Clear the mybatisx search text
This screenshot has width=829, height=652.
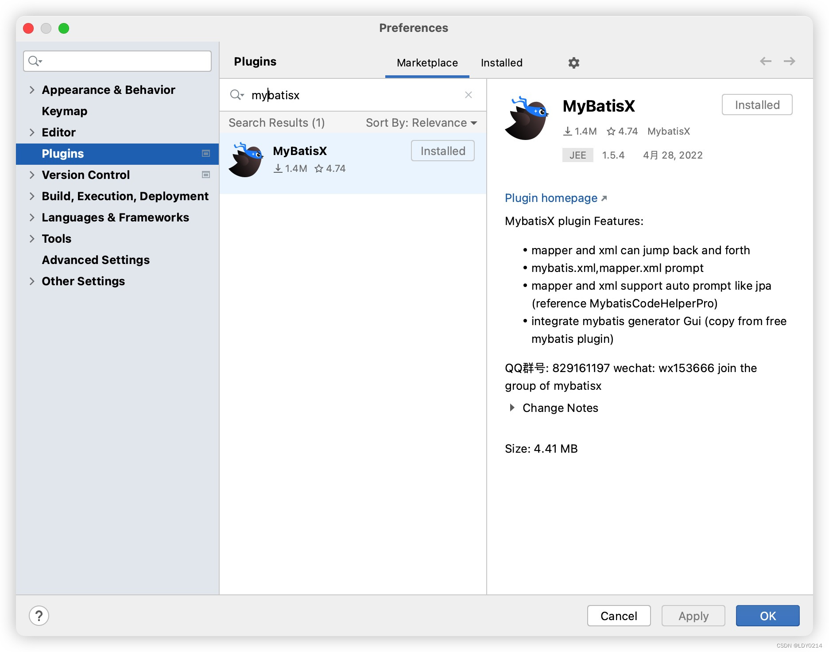[469, 95]
